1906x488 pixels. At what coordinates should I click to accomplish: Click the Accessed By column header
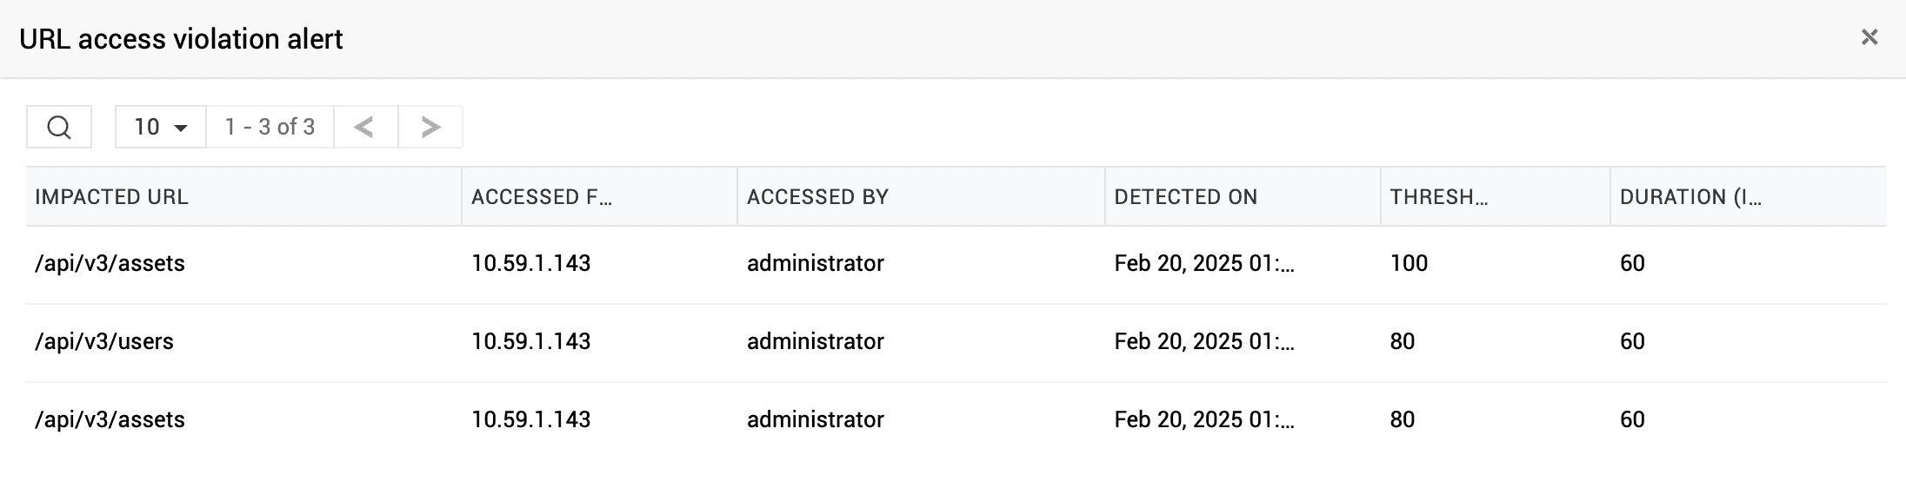pyautogui.click(x=817, y=197)
